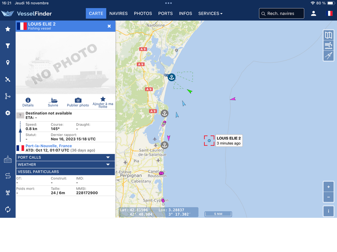Open vessel Détails info icon
337x252 pixels.
[28, 102]
